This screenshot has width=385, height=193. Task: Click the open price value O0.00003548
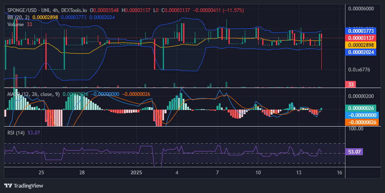click(104, 10)
